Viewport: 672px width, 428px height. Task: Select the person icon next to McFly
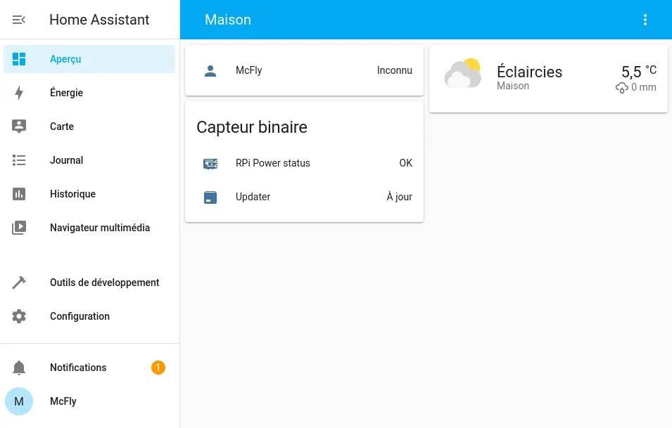[x=210, y=70]
